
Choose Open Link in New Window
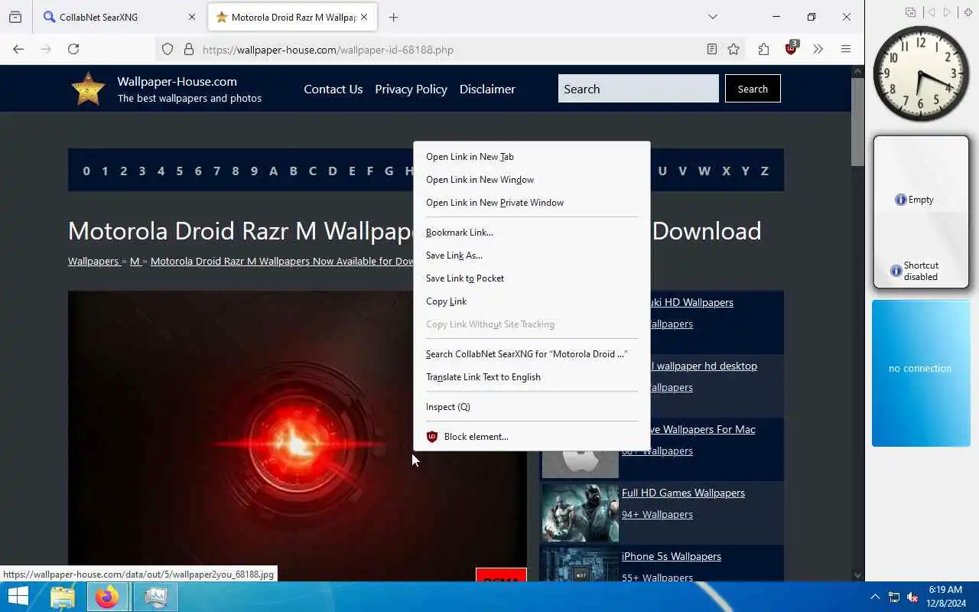point(532,180)
